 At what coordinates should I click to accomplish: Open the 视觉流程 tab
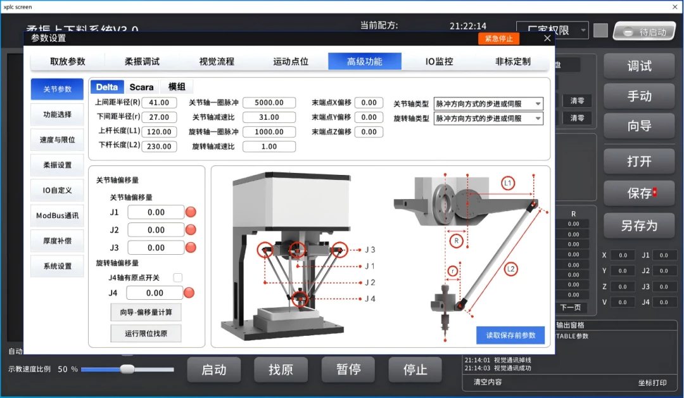(x=217, y=61)
